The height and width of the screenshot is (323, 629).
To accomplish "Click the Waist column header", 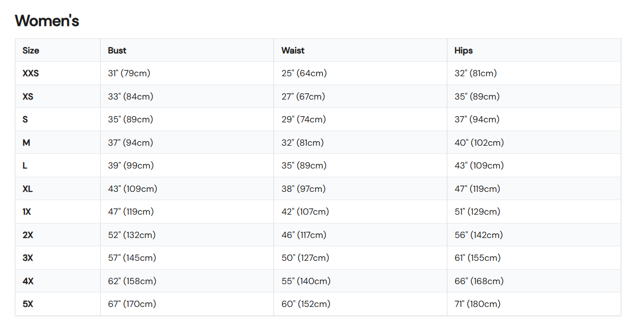I will click(293, 50).
